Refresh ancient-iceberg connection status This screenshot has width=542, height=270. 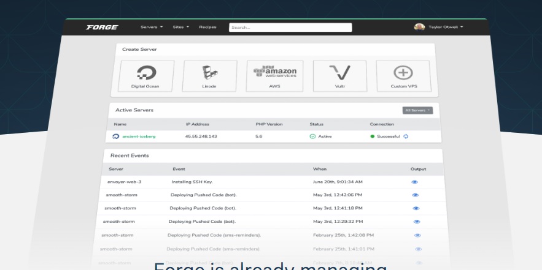406,136
